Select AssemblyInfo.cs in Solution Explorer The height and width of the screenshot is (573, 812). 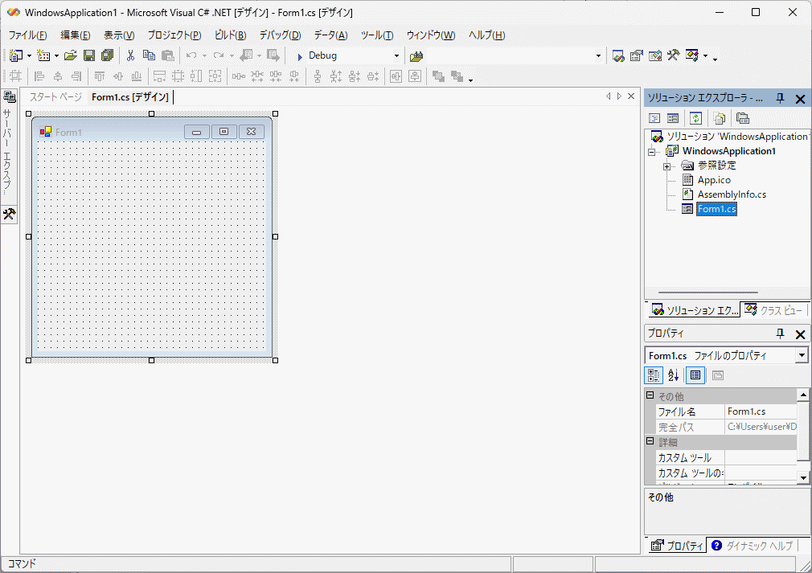coord(732,194)
